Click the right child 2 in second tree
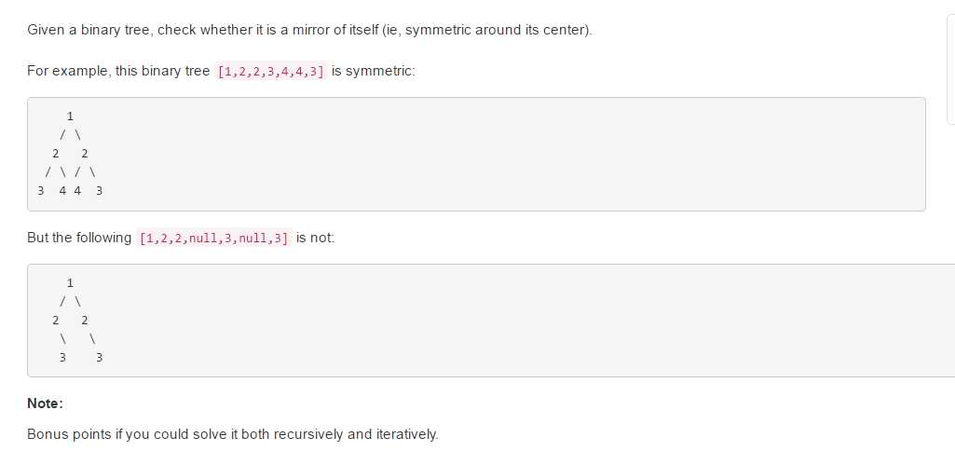 pyautogui.click(x=85, y=320)
